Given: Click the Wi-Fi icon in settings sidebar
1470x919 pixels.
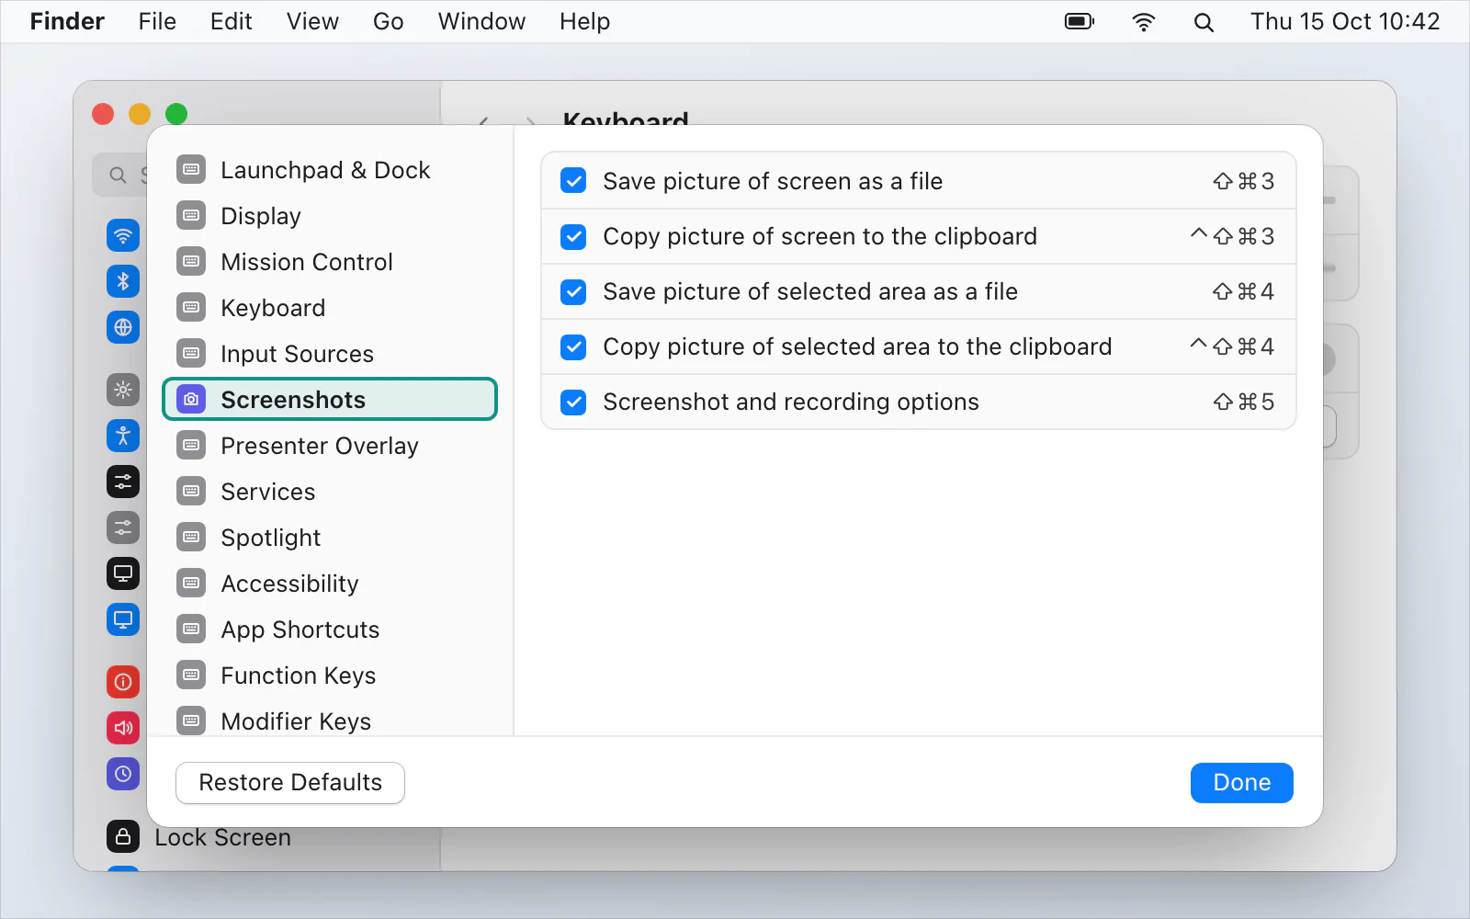Looking at the screenshot, I should [123, 235].
